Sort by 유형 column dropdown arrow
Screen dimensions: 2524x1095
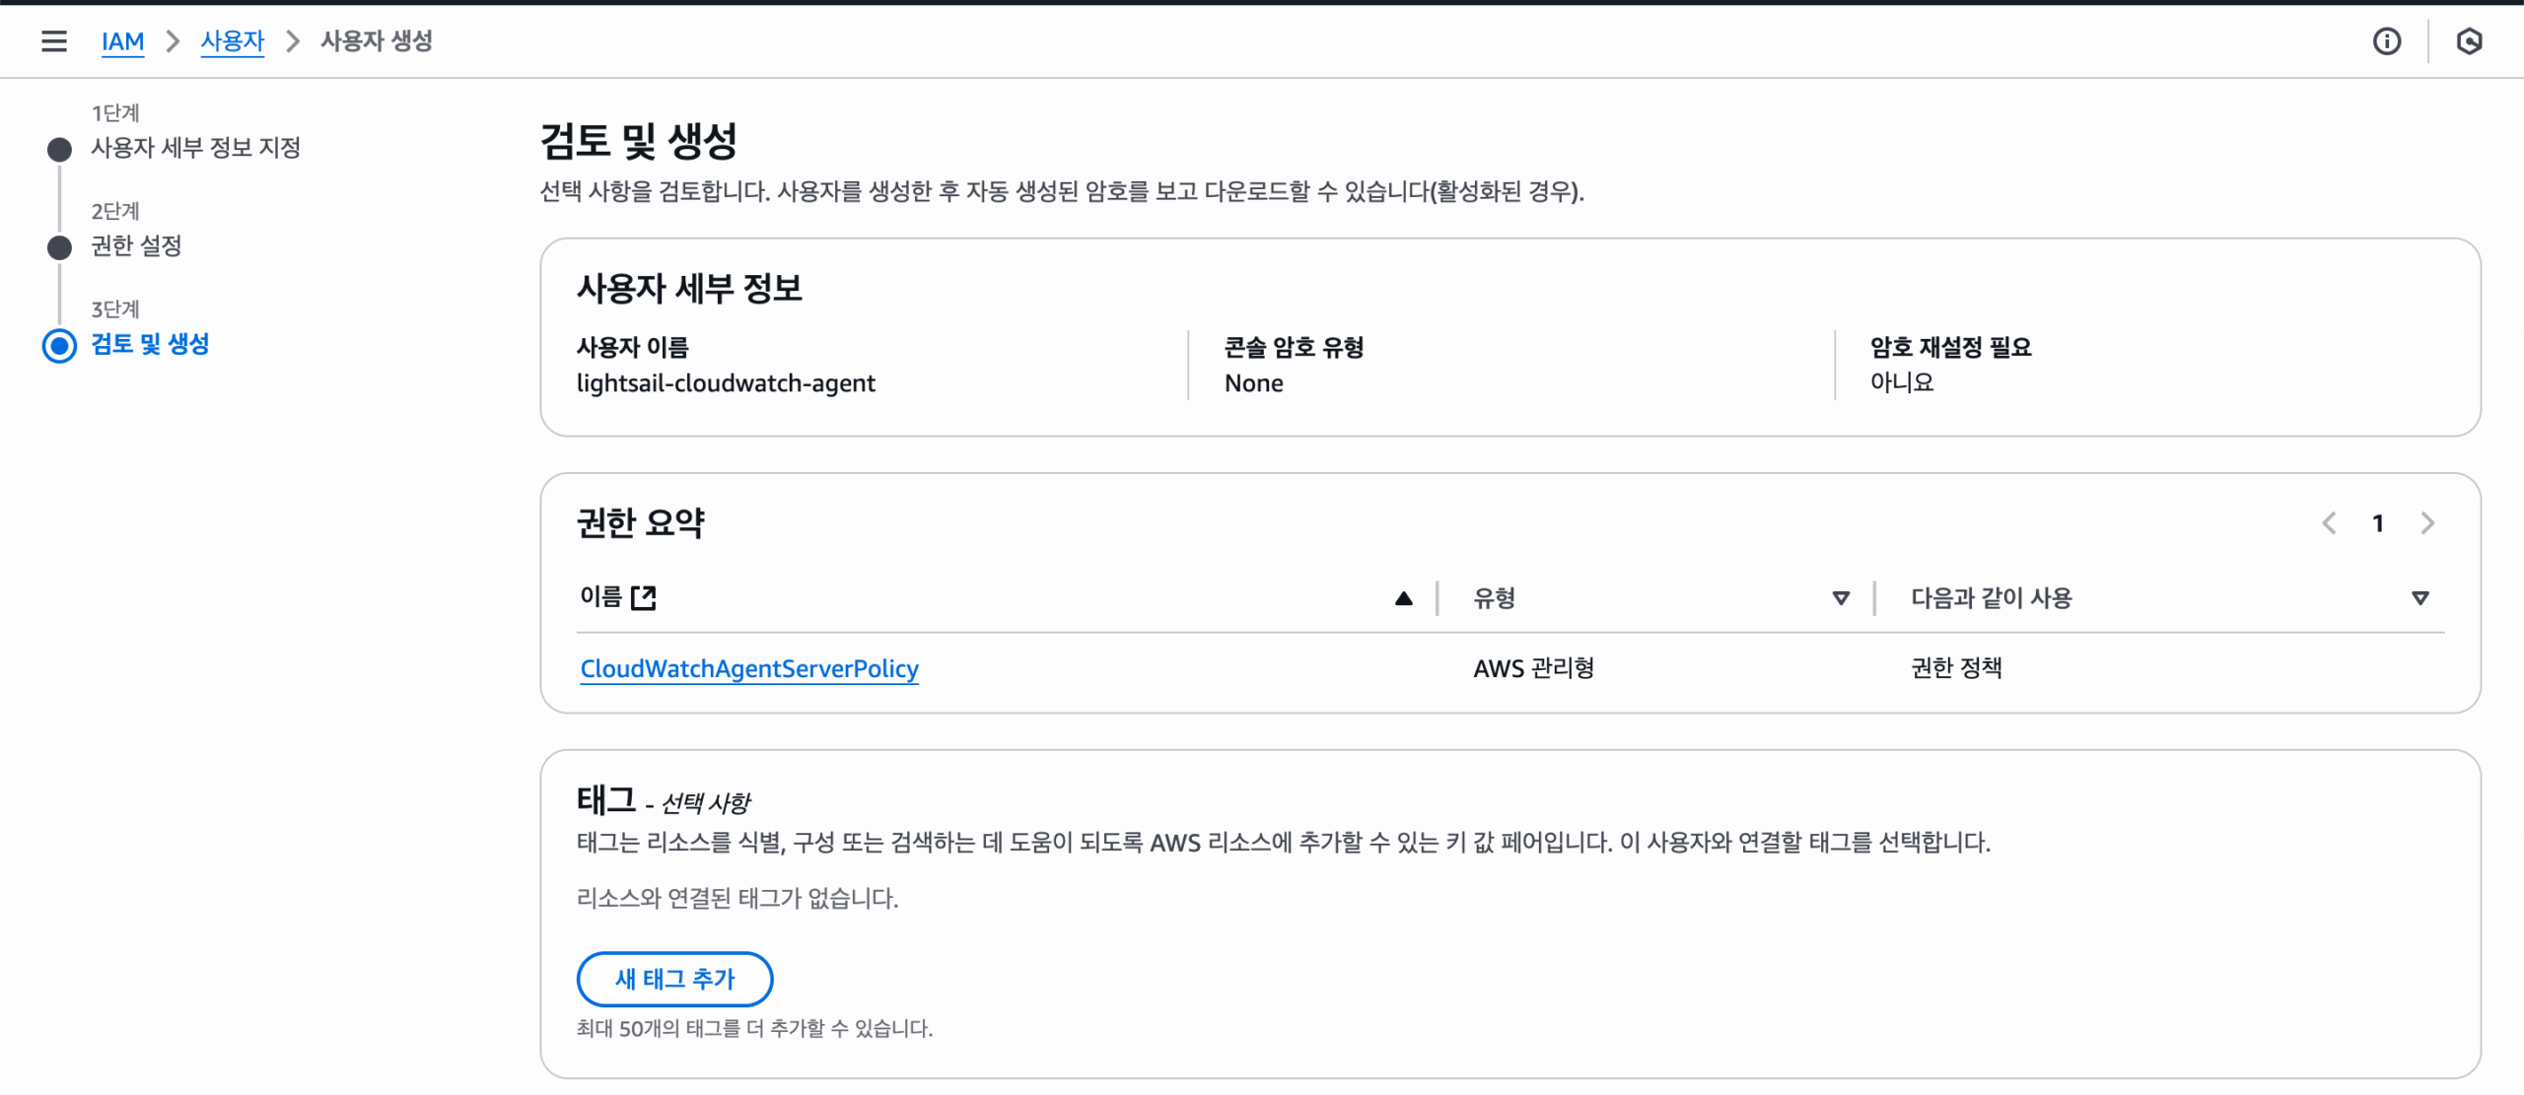coord(1840,598)
